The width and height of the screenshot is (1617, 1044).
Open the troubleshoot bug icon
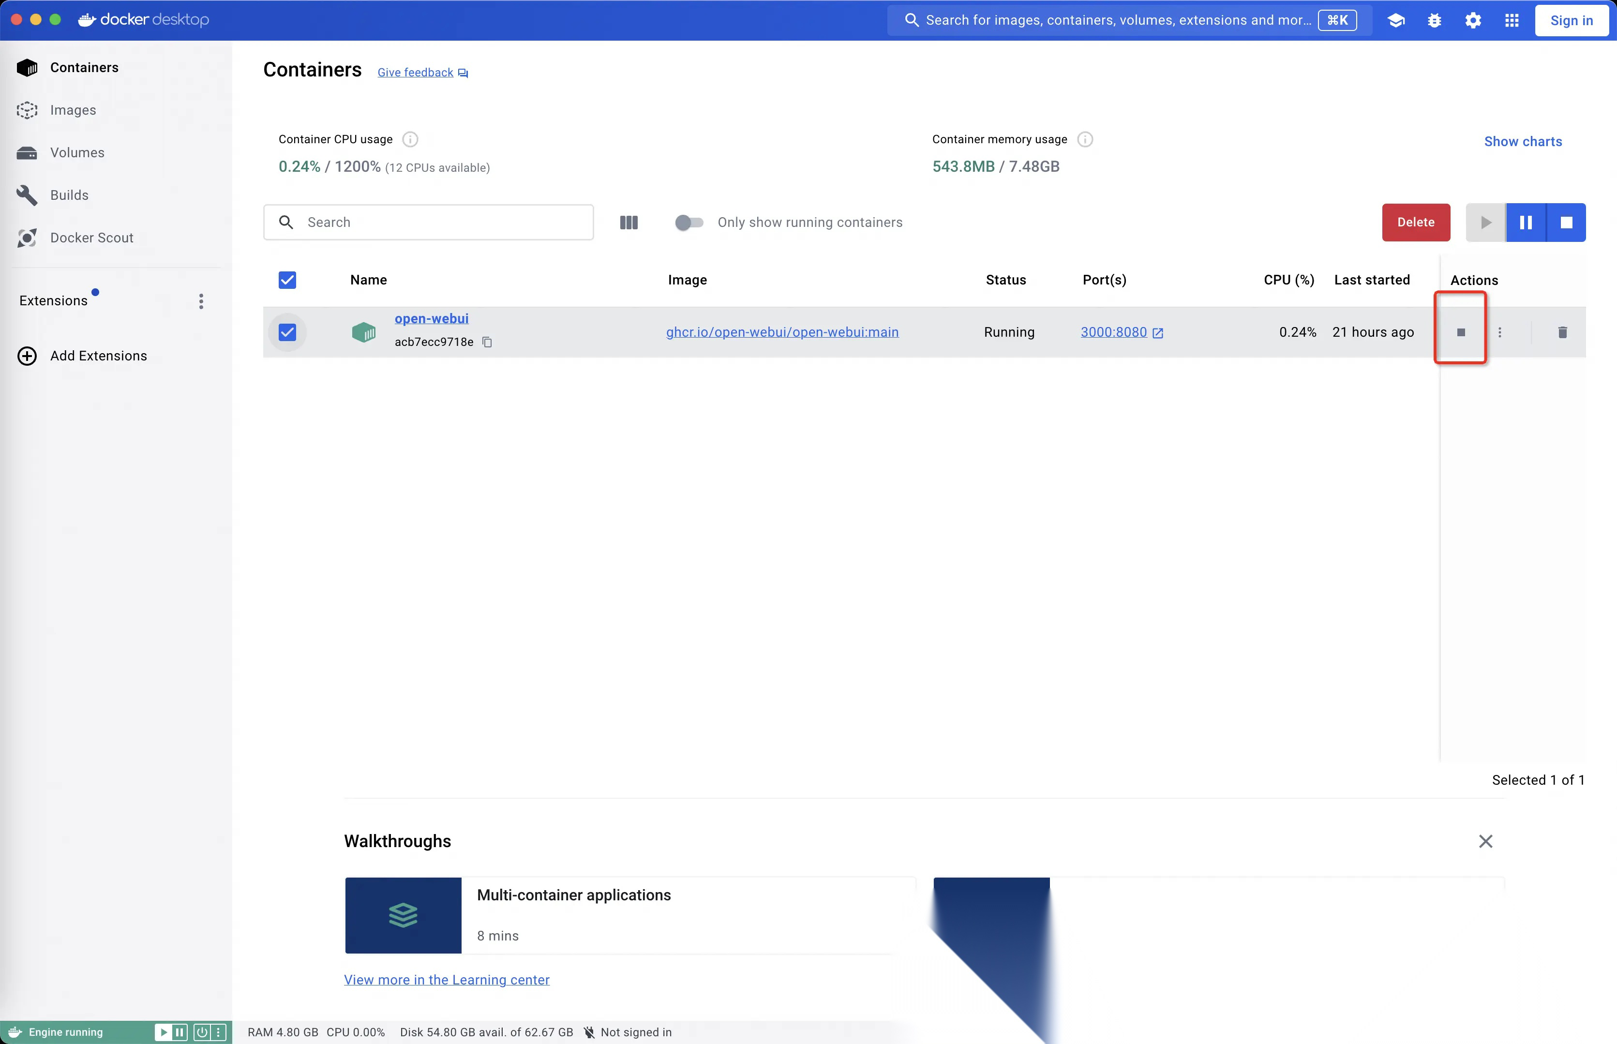1435,20
